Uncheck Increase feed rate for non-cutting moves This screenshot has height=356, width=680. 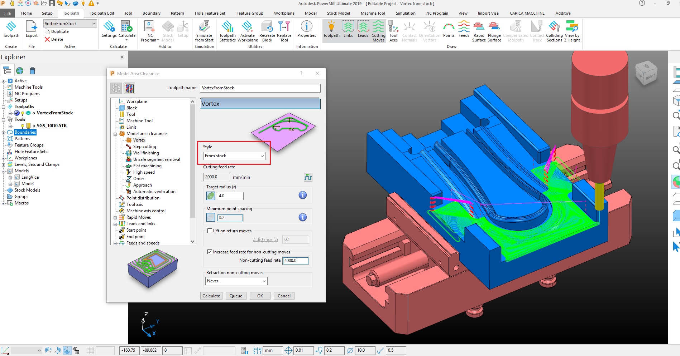point(210,252)
